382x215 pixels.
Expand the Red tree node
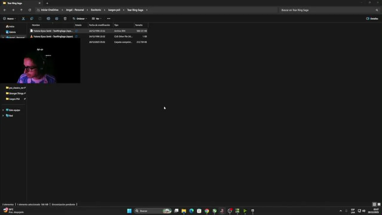[3, 116]
